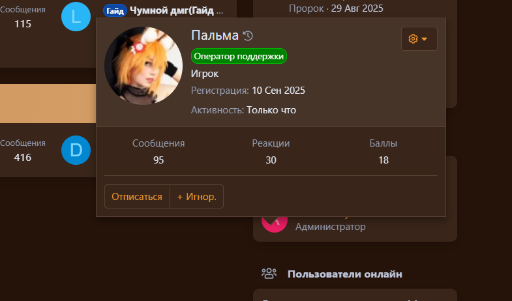Click the + Игнор. button

(x=196, y=197)
